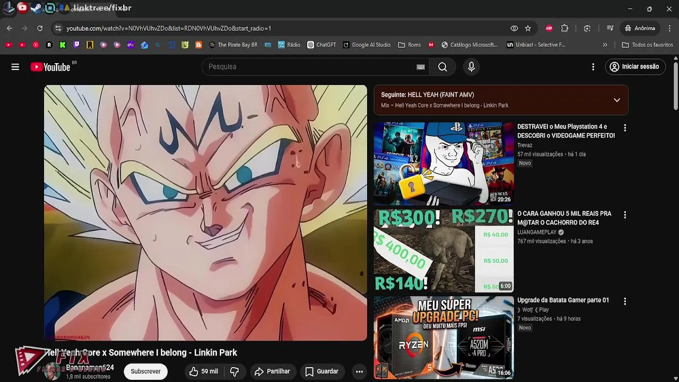Open Steam icon in top overlay
Screen dimensions: 679x382
pos(36,8)
